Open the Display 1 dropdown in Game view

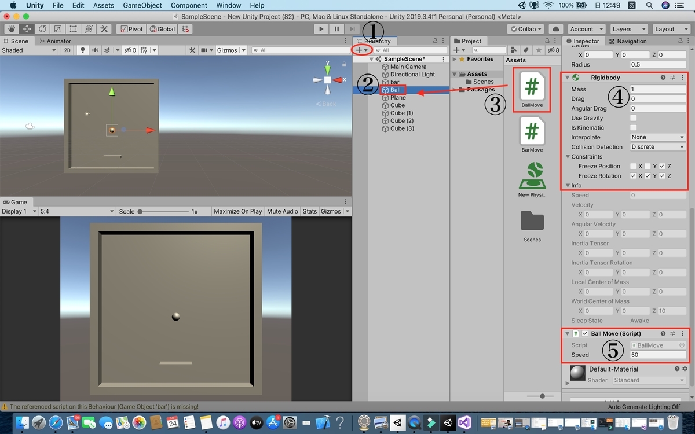(19, 211)
